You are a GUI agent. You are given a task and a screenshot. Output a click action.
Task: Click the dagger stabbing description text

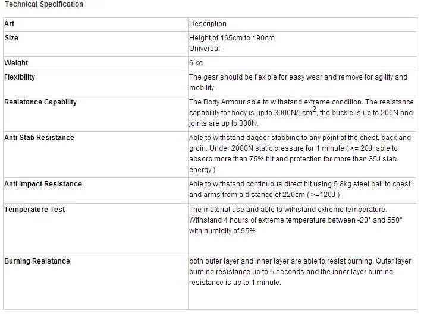[x=300, y=154]
